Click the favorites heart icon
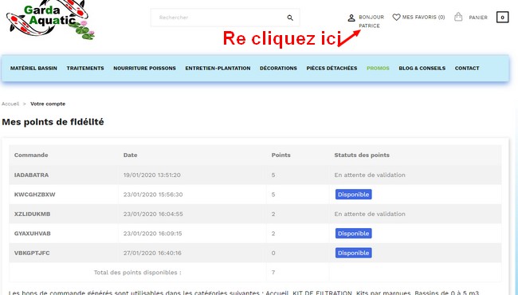This screenshot has width=518, height=295. coord(396,18)
